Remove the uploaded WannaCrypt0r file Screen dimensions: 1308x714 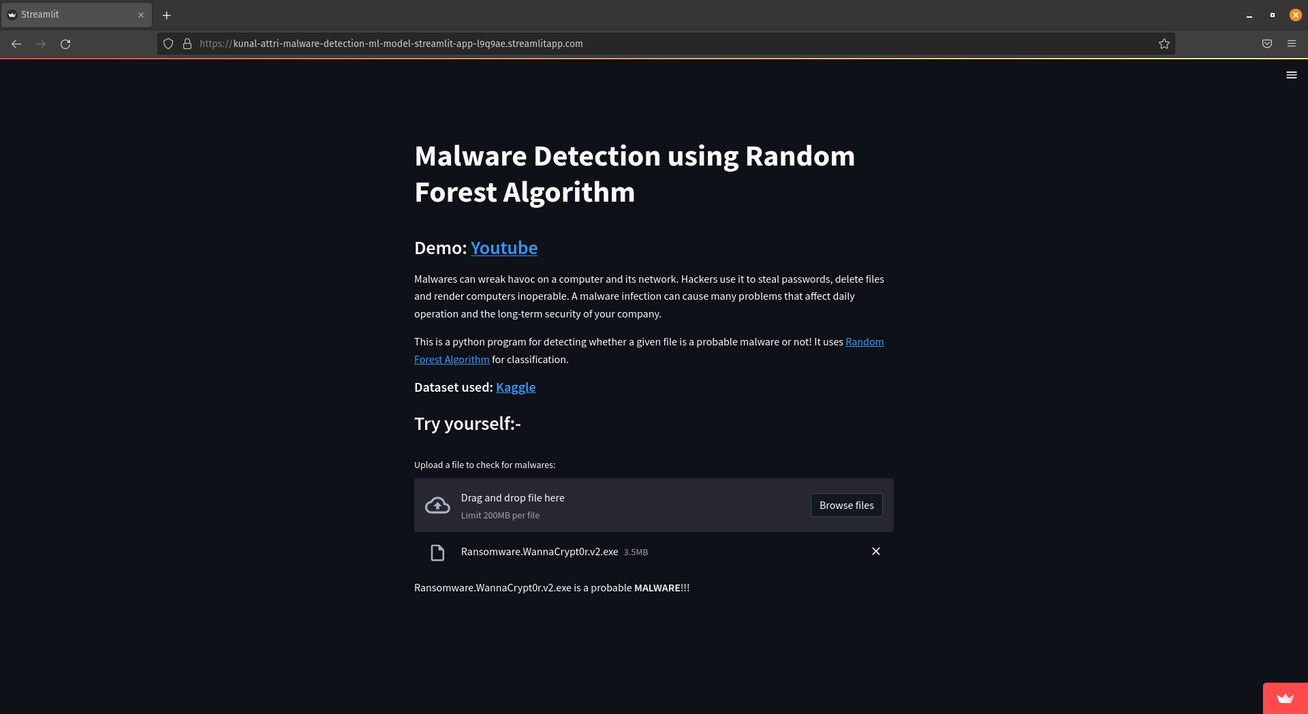(x=875, y=551)
